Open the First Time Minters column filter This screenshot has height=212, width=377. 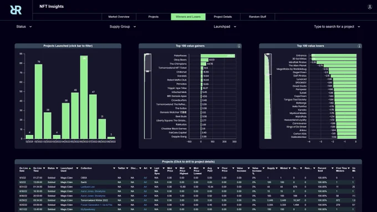349,168
